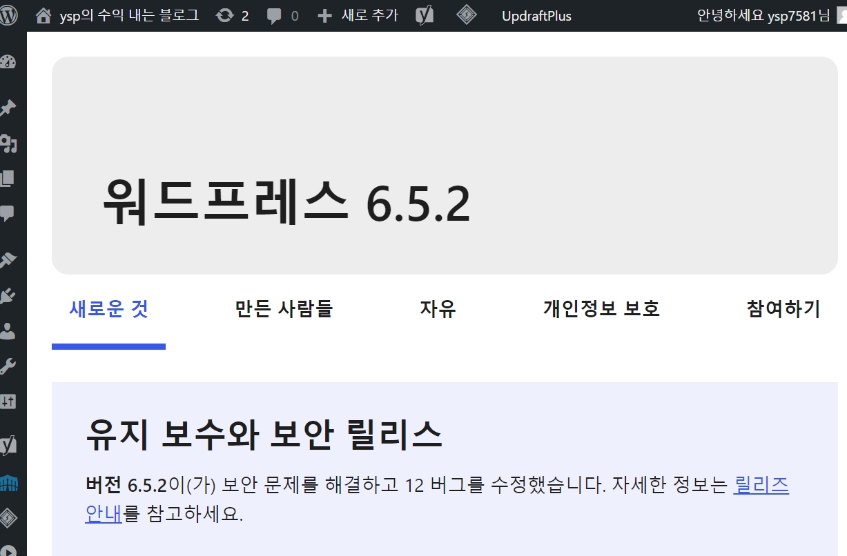Open the WordPress logo menu
This screenshot has height=556, width=847.
click(9, 15)
